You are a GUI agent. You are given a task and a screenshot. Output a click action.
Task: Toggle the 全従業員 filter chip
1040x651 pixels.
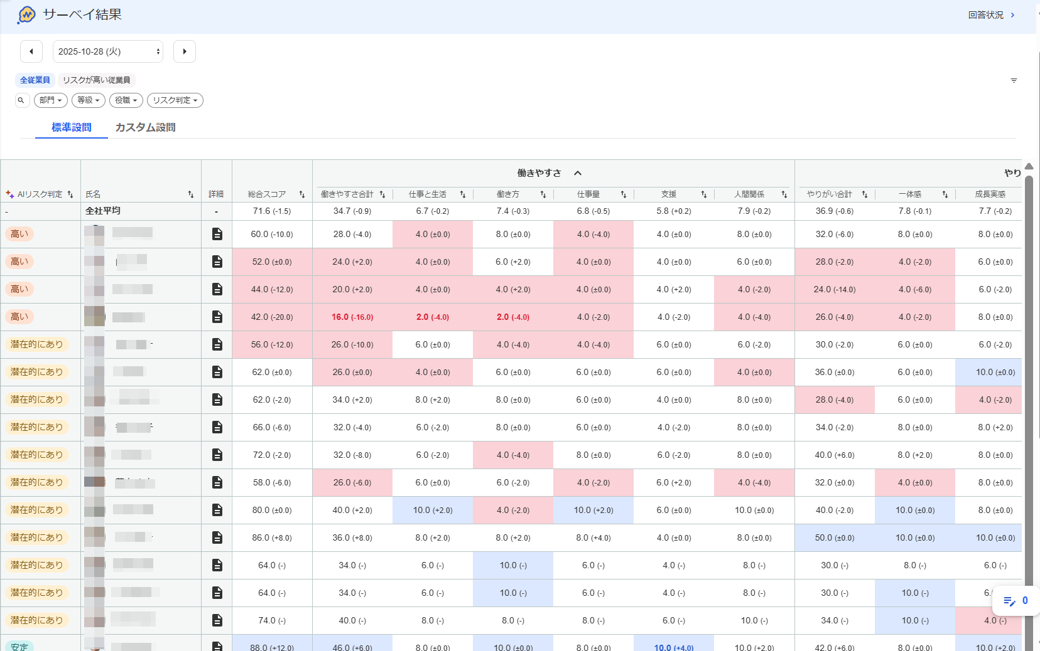tap(35, 80)
